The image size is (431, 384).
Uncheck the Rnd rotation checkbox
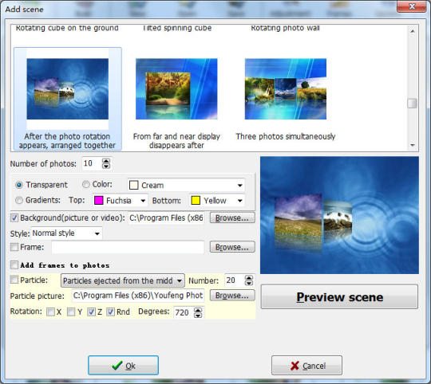tap(110, 312)
